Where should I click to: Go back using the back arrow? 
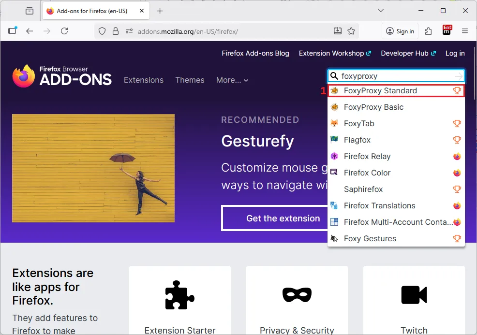(30, 31)
